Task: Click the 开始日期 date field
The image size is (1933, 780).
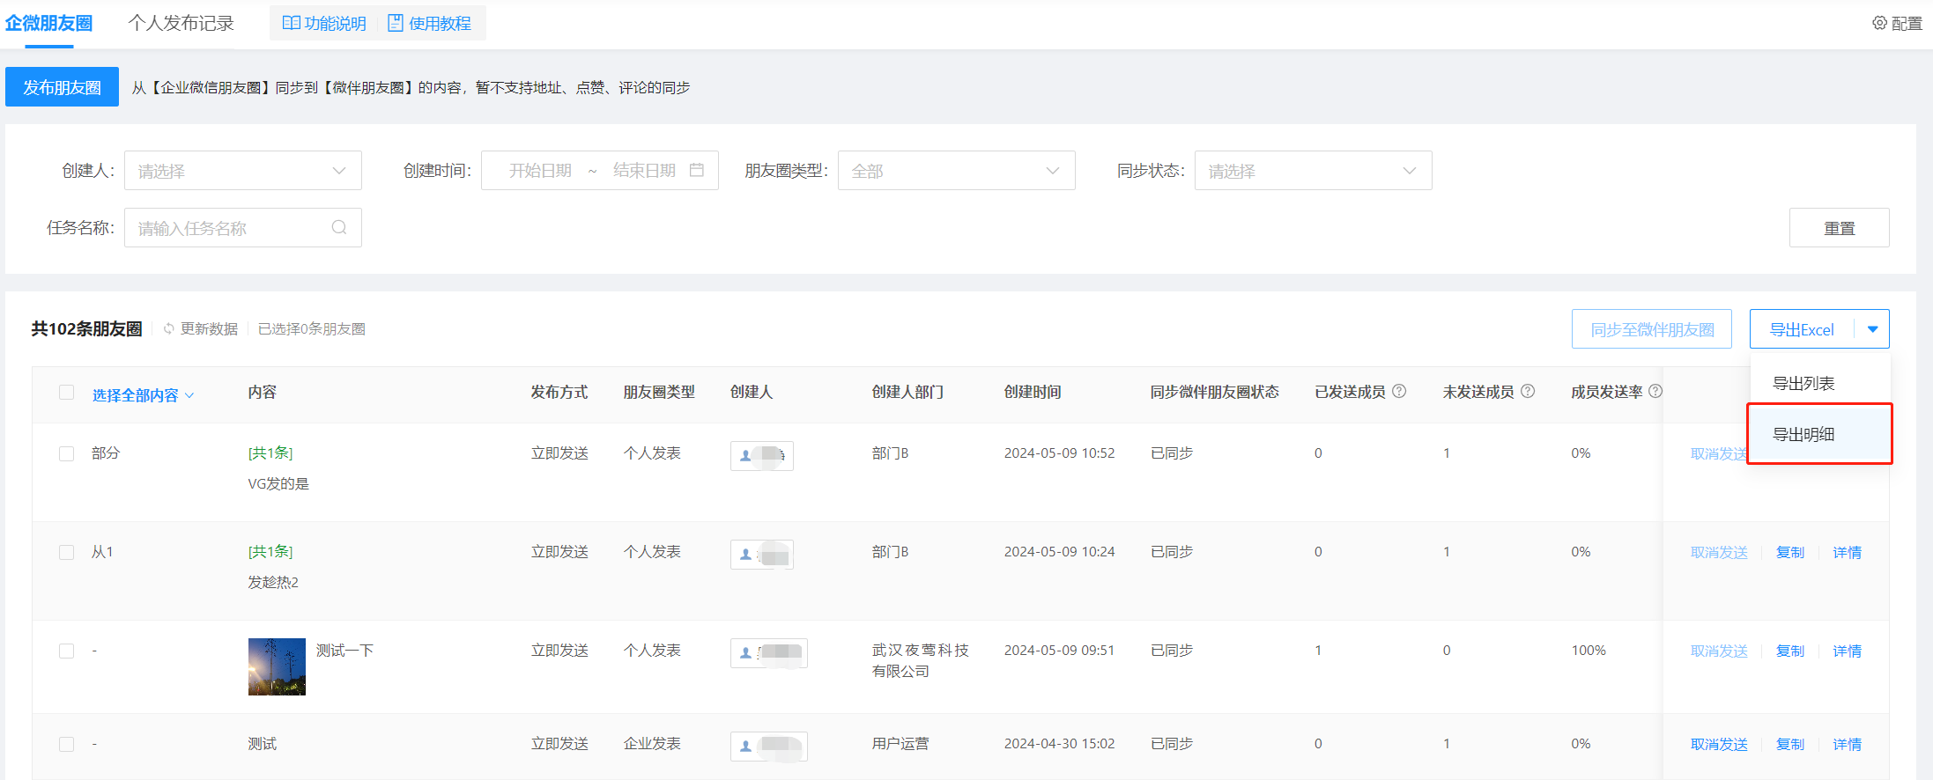Action: (x=540, y=170)
